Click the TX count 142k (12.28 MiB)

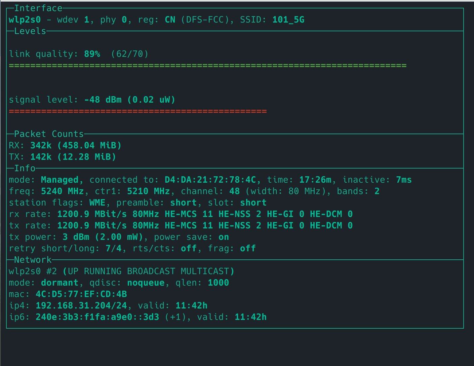click(x=73, y=157)
